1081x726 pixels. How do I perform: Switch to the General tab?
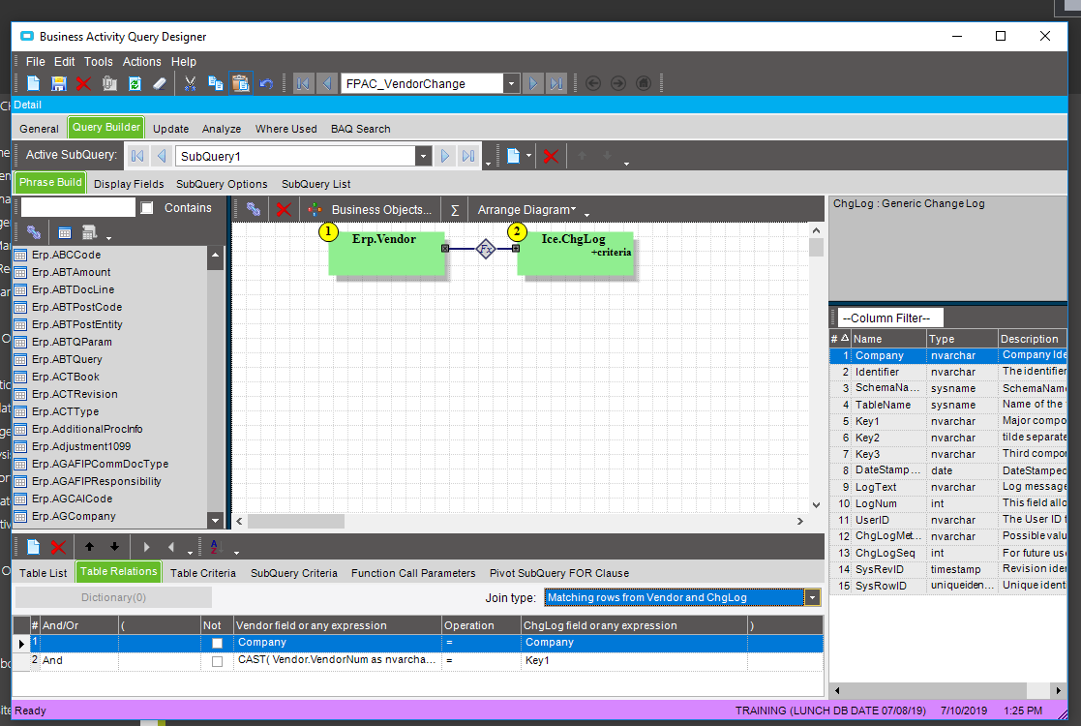click(40, 129)
